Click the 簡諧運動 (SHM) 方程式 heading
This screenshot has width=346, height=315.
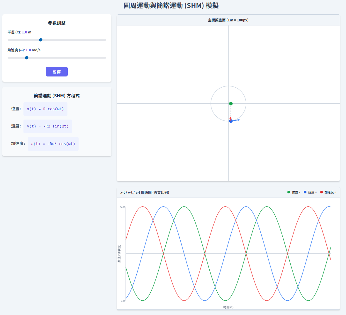click(57, 96)
